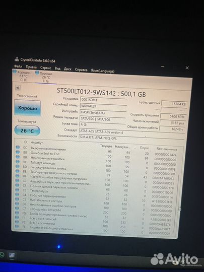The width and height of the screenshot is (204, 272).
Task: Click the Прошивка field 0001SDM1
Action: click(x=104, y=100)
